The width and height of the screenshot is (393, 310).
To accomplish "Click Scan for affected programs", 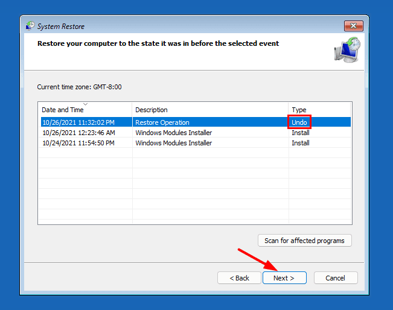I will pyautogui.click(x=304, y=241).
